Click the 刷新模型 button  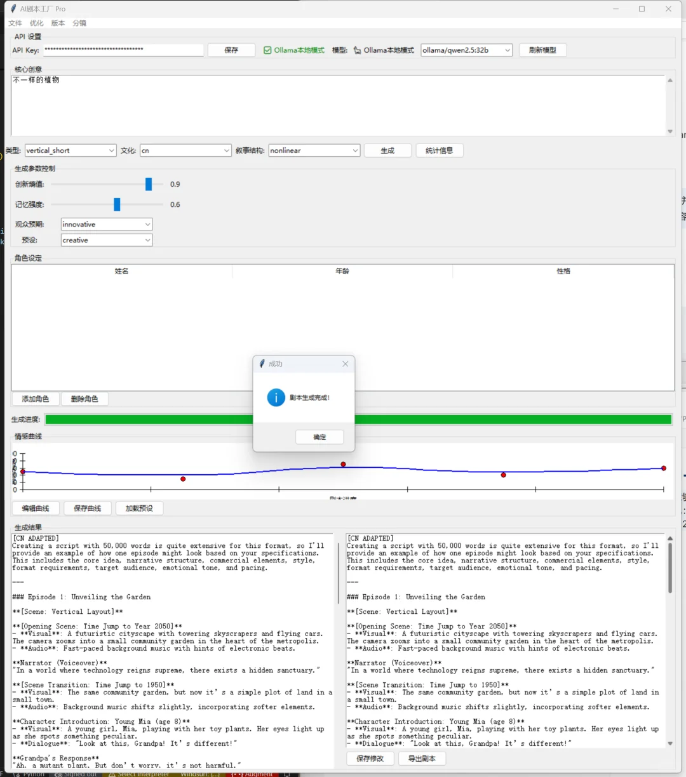pos(542,50)
